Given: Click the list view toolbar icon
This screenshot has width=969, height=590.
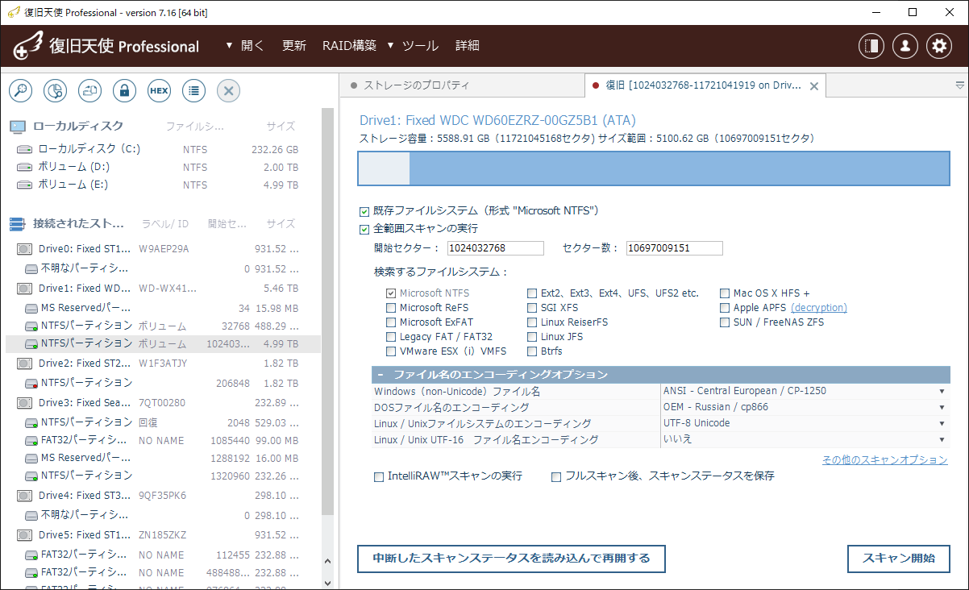Looking at the screenshot, I should tap(193, 90).
